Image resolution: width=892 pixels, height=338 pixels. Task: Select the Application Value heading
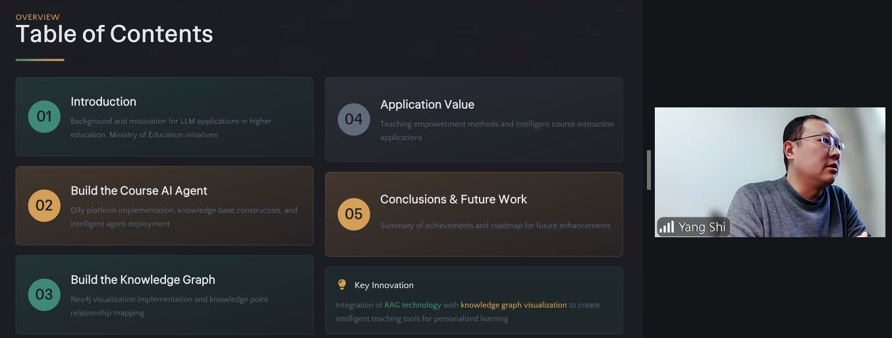tap(427, 104)
